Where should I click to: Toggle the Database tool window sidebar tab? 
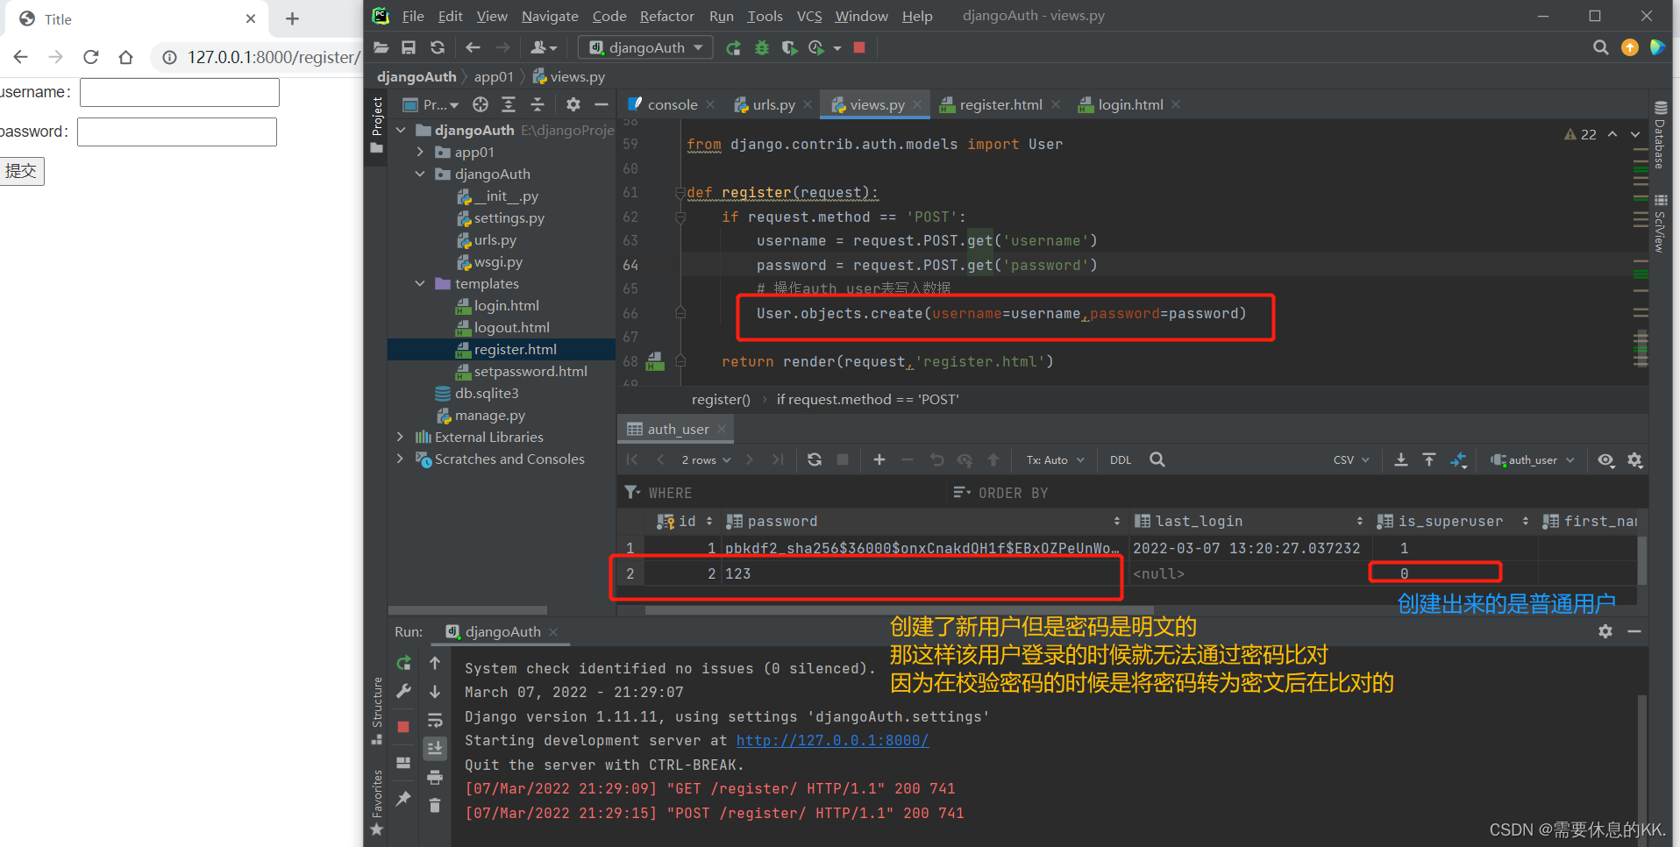pyautogui.click(x=1659, y=136)
